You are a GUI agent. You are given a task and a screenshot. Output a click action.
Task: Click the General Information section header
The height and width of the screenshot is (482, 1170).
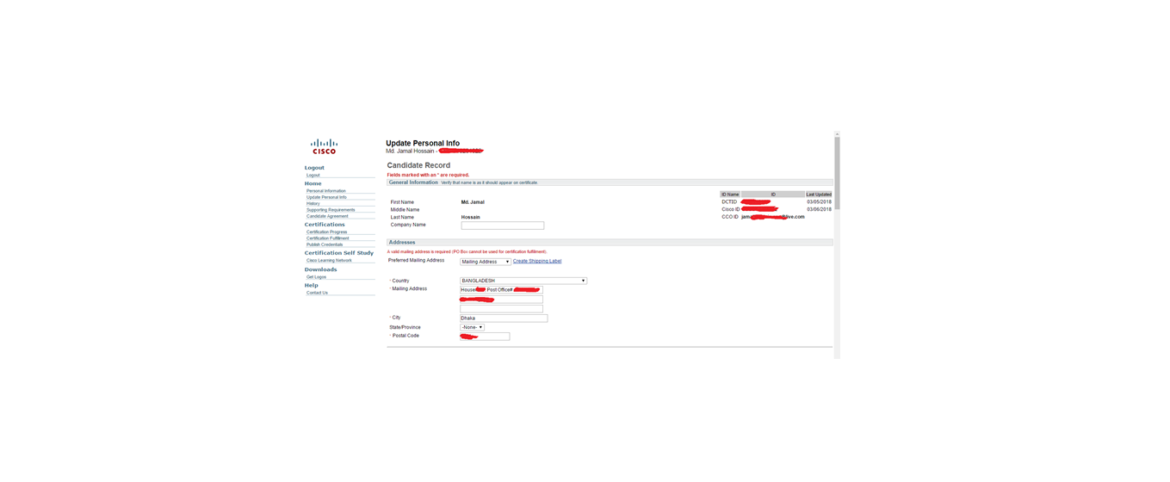pyautogui.click(x=413, y=182)
